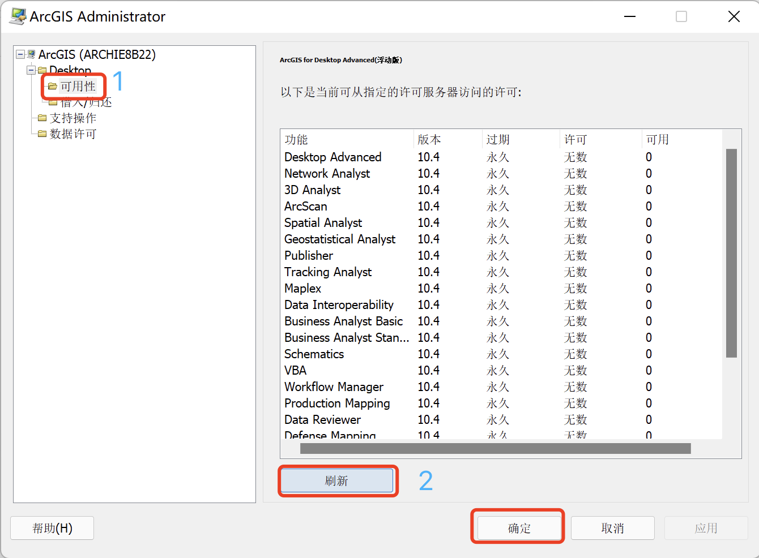Select the Business Analyst Stan... row

[501, 337]
